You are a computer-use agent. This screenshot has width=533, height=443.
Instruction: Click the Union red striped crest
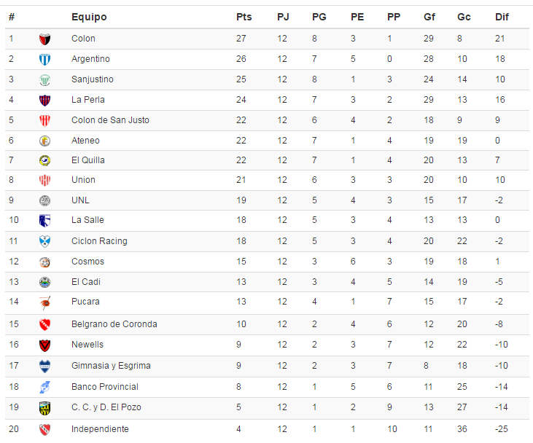click(x=44, y=180)
